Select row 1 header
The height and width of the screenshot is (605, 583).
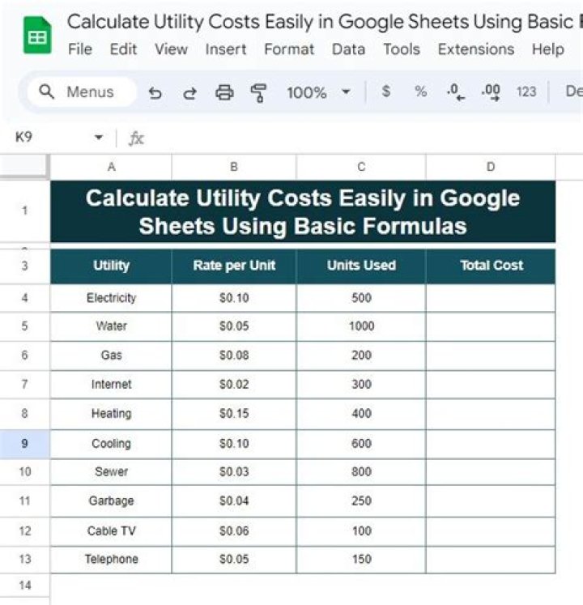click(24, 211)
